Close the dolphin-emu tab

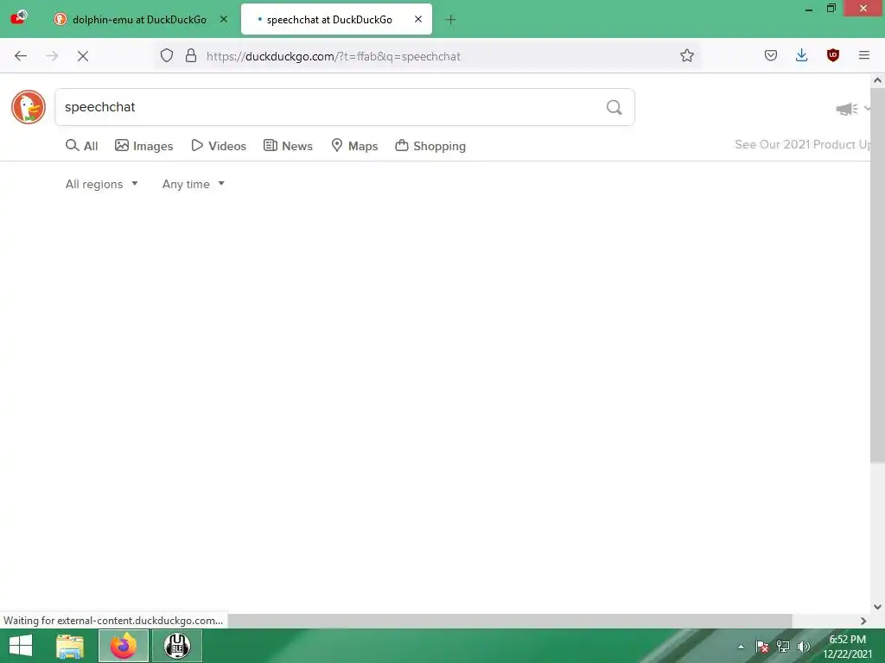[224, 19]
